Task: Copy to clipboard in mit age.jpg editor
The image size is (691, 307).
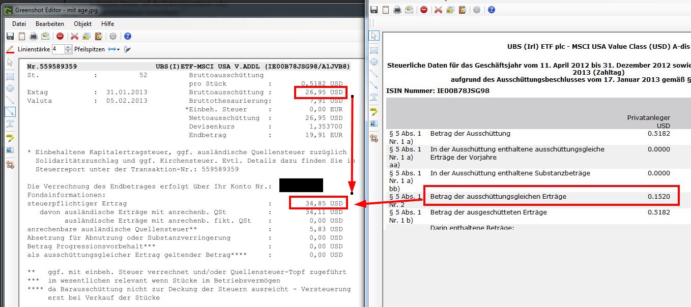Action: tap(21, 36)
